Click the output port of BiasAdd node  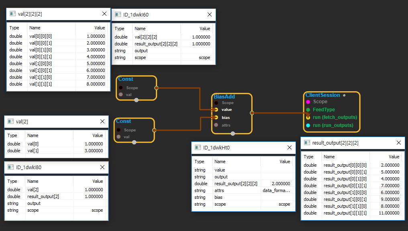pos(252,113)
